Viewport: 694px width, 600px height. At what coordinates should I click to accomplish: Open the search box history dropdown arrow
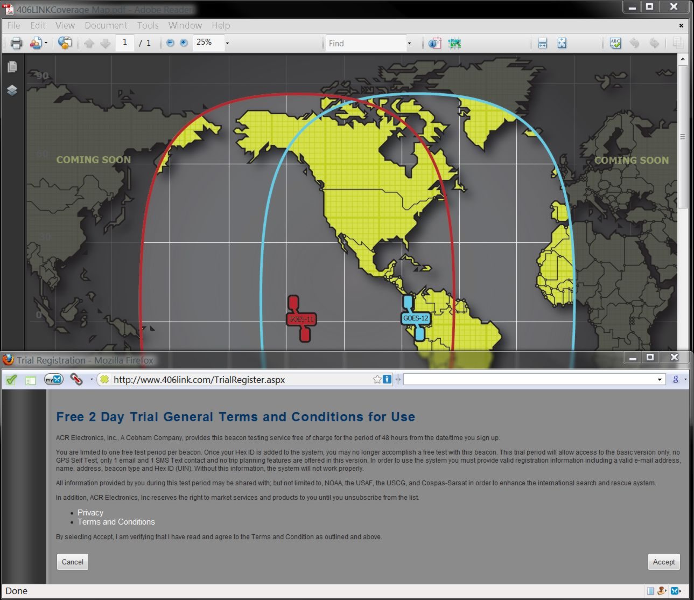[x=660, y=380]
